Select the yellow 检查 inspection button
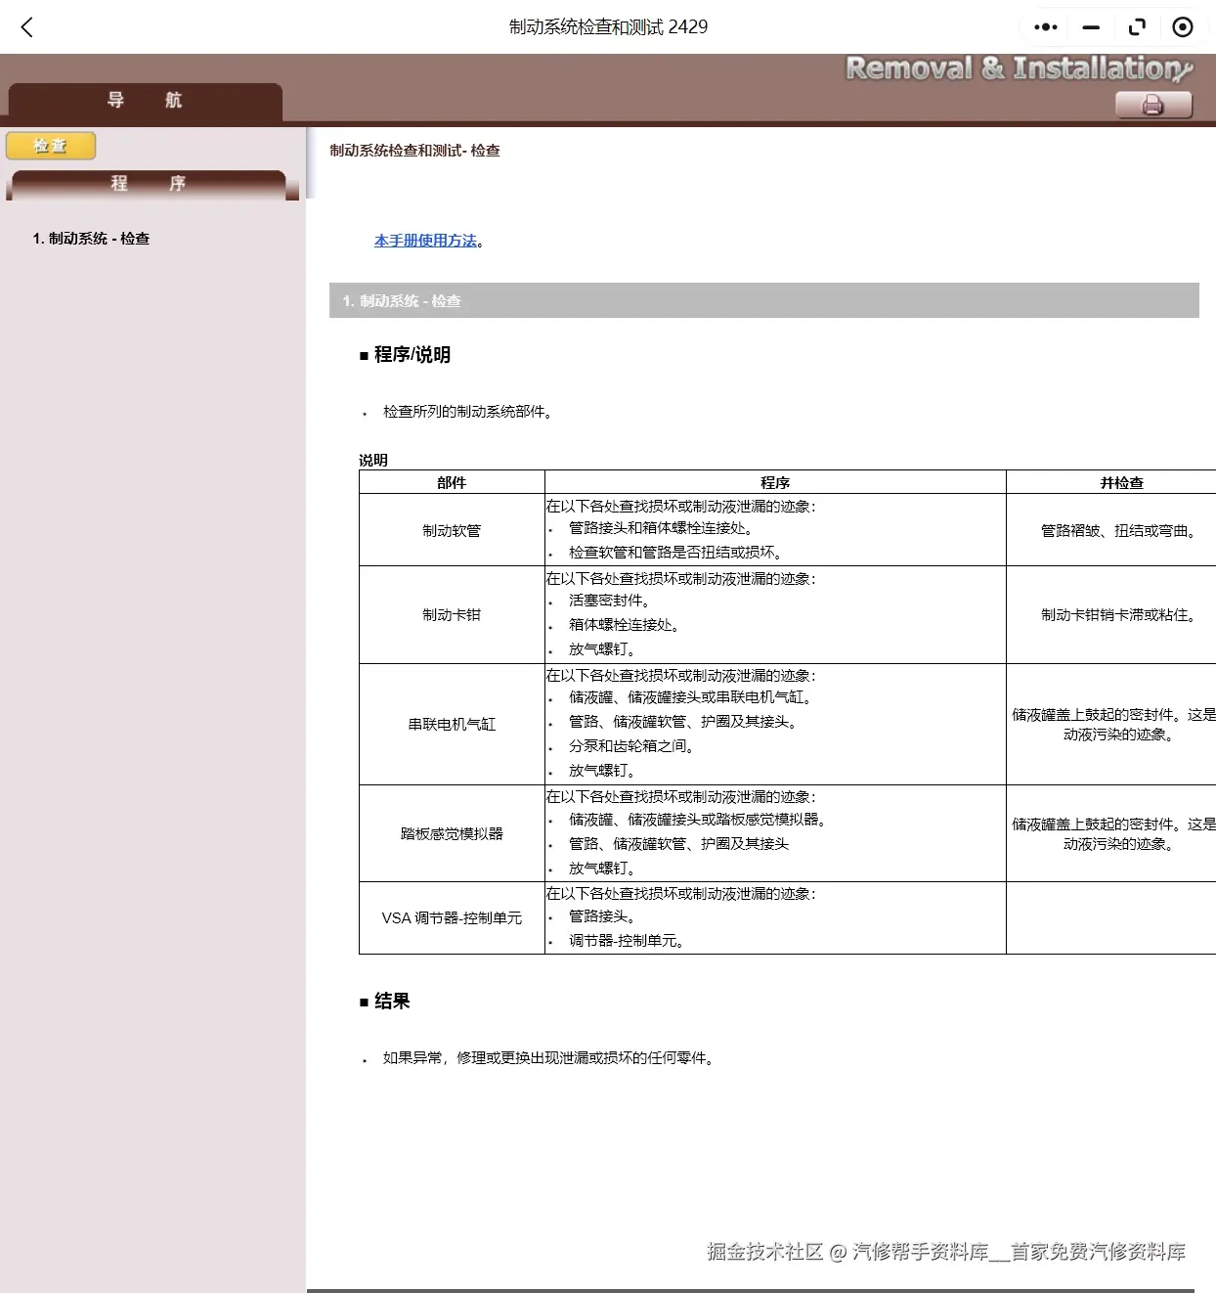This screenshot has height=1293, width=1216. point(50,146)
